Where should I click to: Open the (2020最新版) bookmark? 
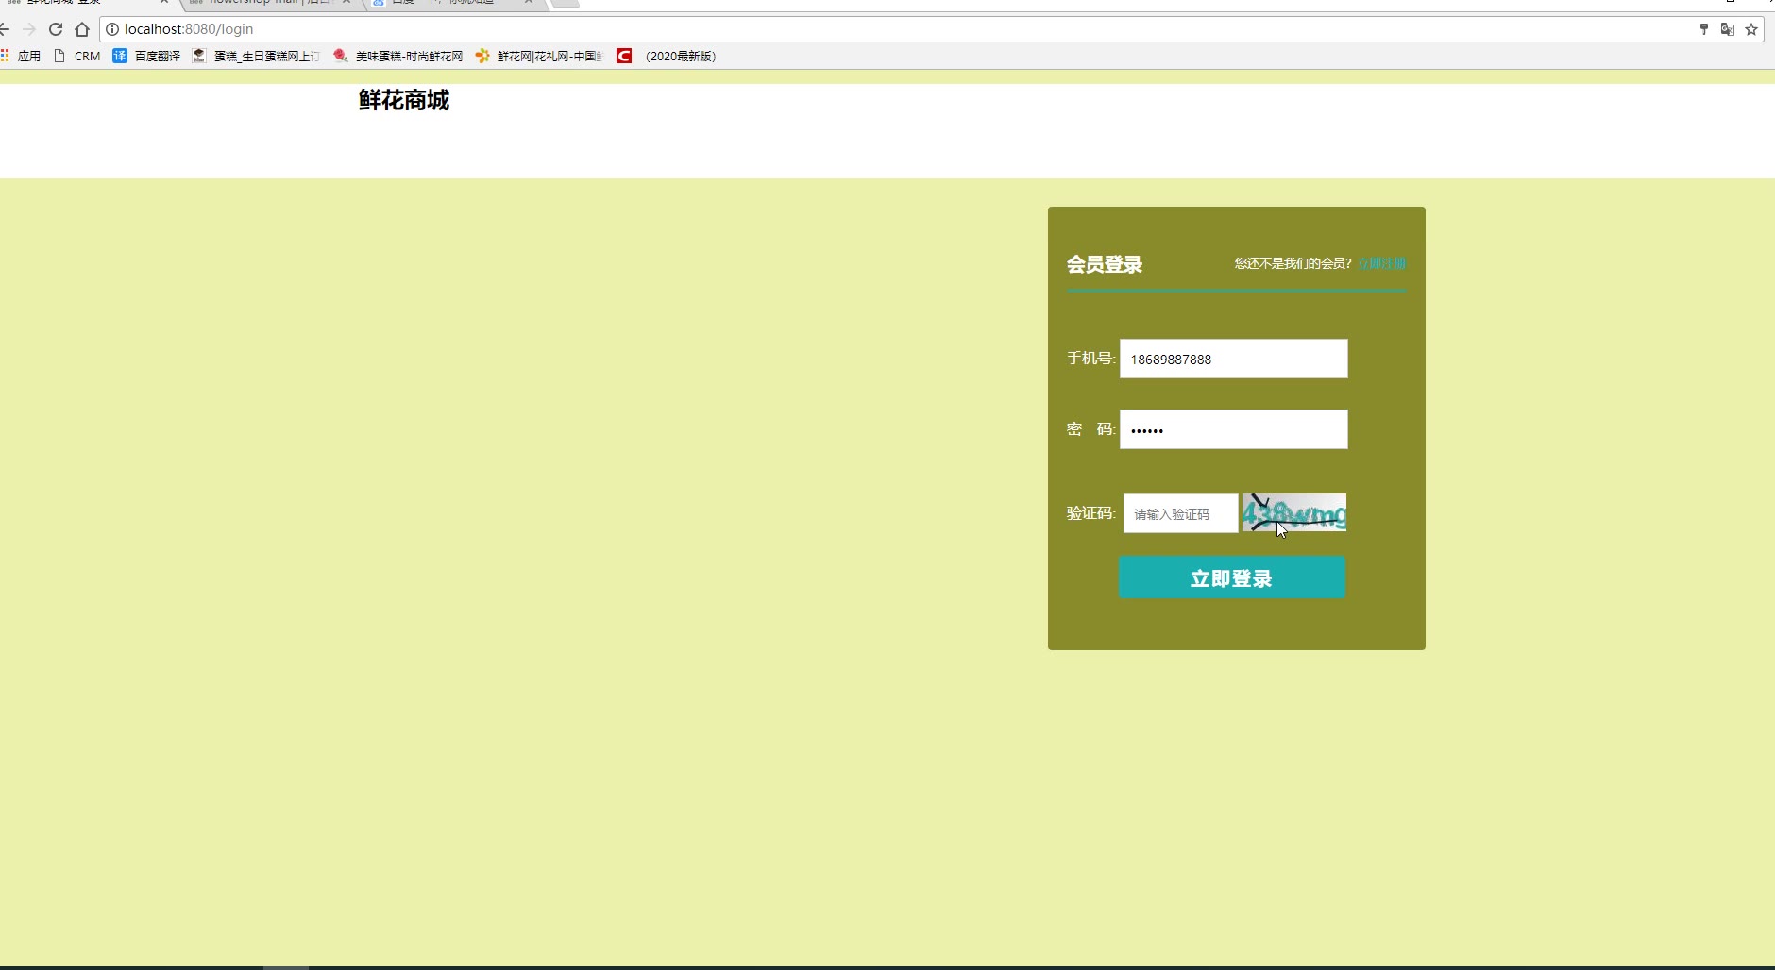click(667, 56)
